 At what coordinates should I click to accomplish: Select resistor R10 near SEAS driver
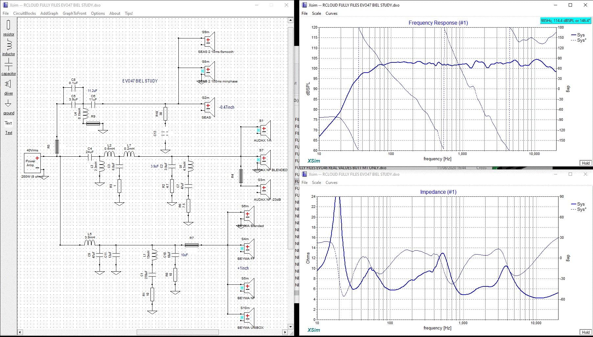[165, 114]
